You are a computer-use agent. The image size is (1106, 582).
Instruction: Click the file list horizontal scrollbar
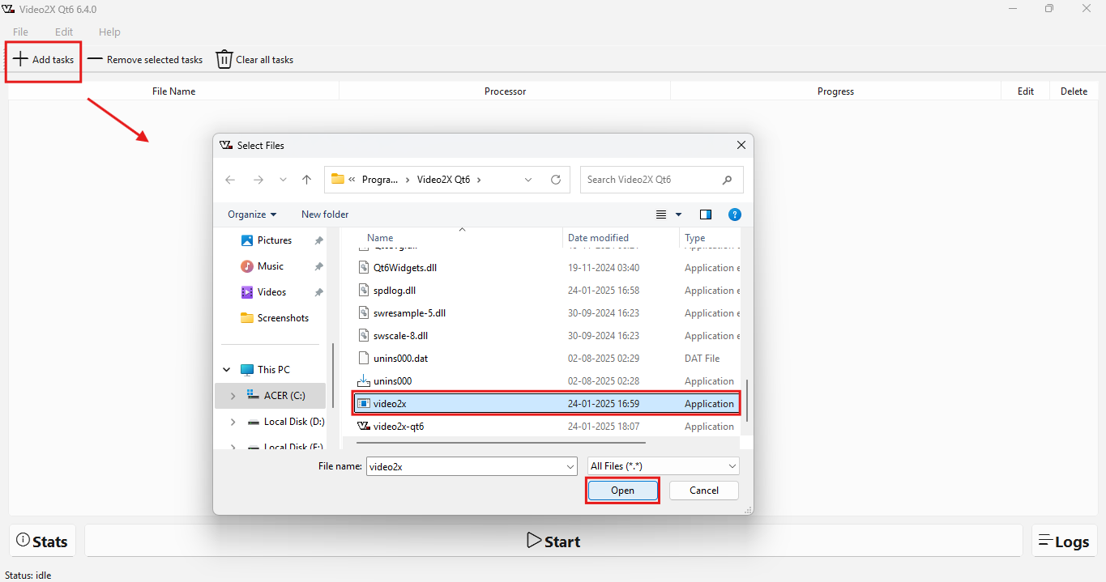tap(501, 443)
